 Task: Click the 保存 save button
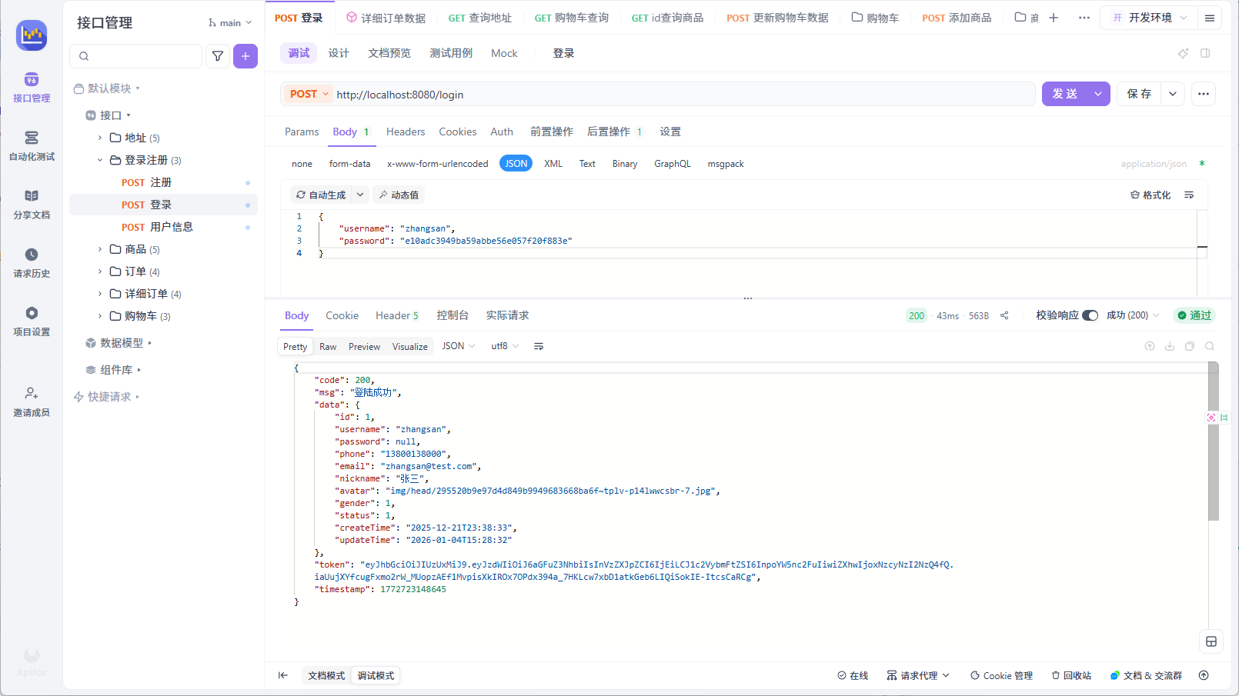pos(1139,94)
